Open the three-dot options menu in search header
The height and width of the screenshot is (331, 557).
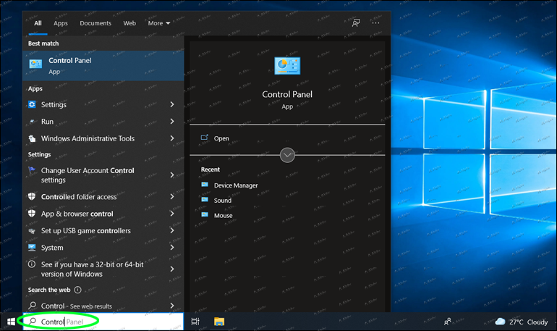375,23
